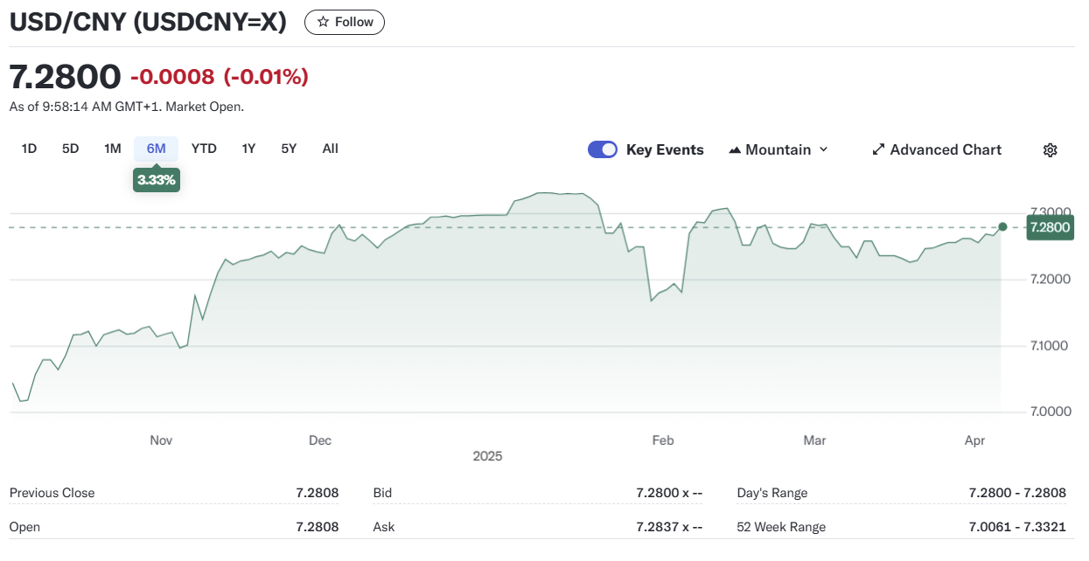Select the 6M time range tab
The image size is (1089, 561).
tap(156, 149)
